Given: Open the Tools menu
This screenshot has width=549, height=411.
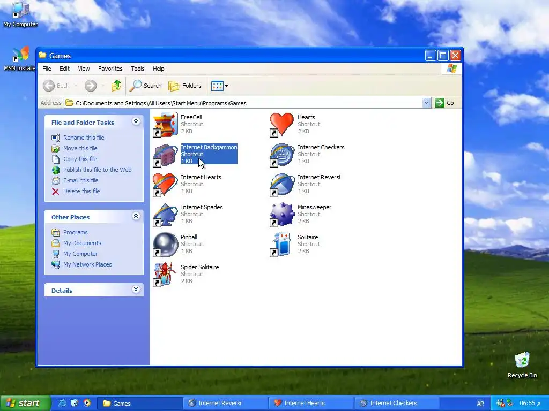Looking at the screenshot, I should tap(138, 68).
